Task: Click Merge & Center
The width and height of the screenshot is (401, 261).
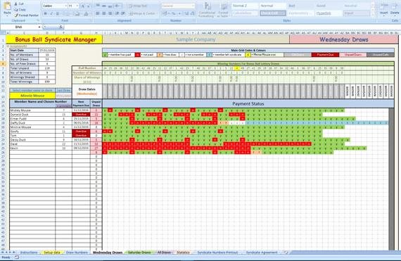Action: pyautogui.click(x=143, y=13)
